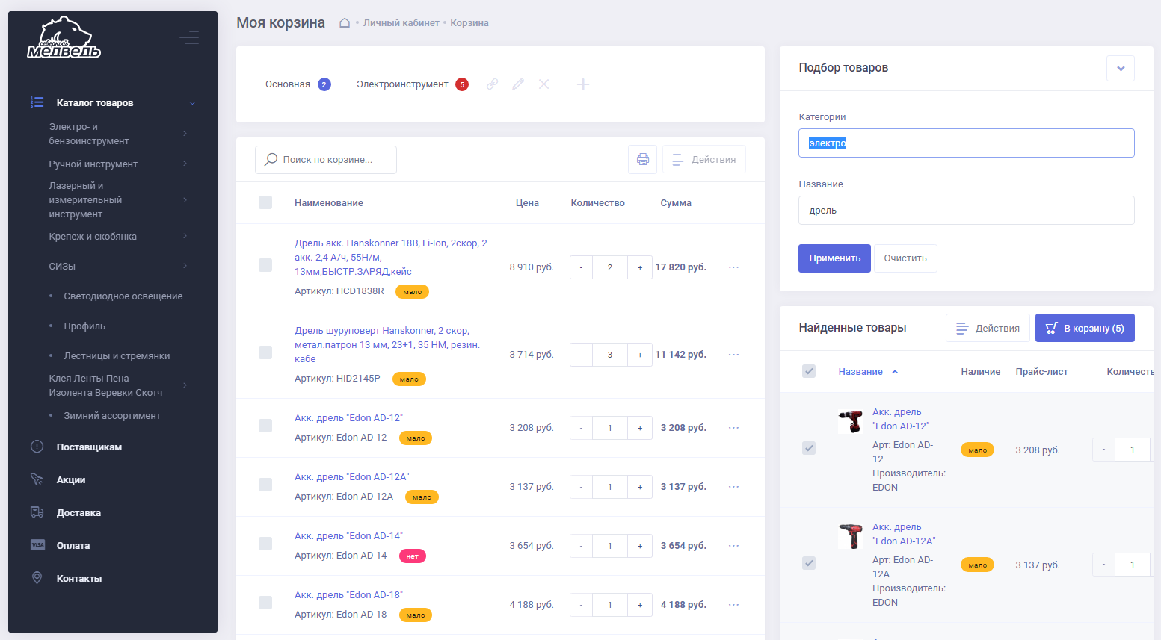Increase quantity for Hanskonner 18В drill
1161x640 pixels.
click(640, 267)
